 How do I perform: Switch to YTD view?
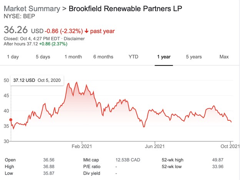click(x=133, y=57)
